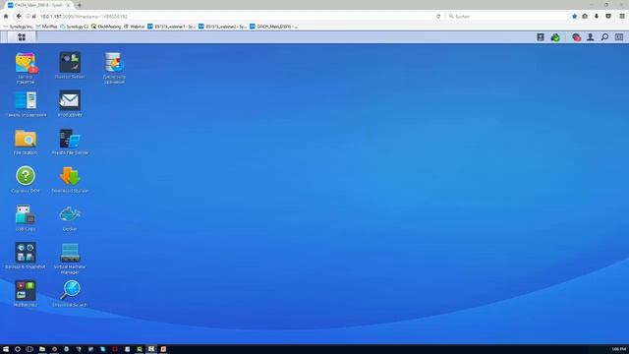Reload the page with the refresh button
This screenshot has width=629, height=354.
coord(438,17)
